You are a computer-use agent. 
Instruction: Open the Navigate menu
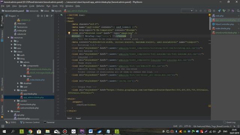[x=23, y=6]
